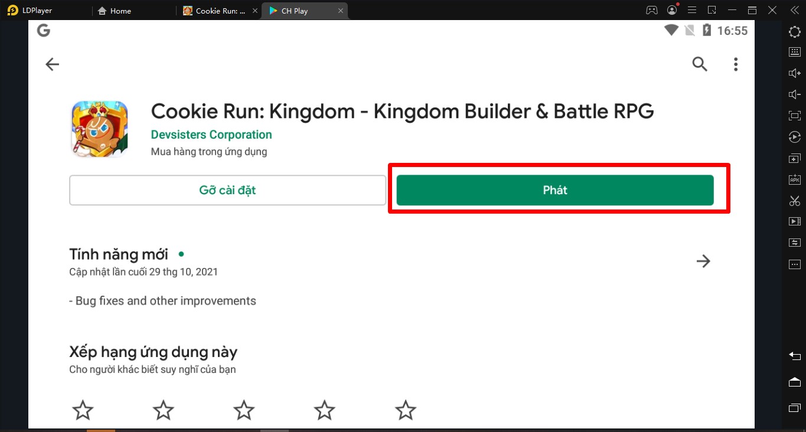806x432 pixels.
Task: Open keyboard mapping tool
Action: click(795, 52)
